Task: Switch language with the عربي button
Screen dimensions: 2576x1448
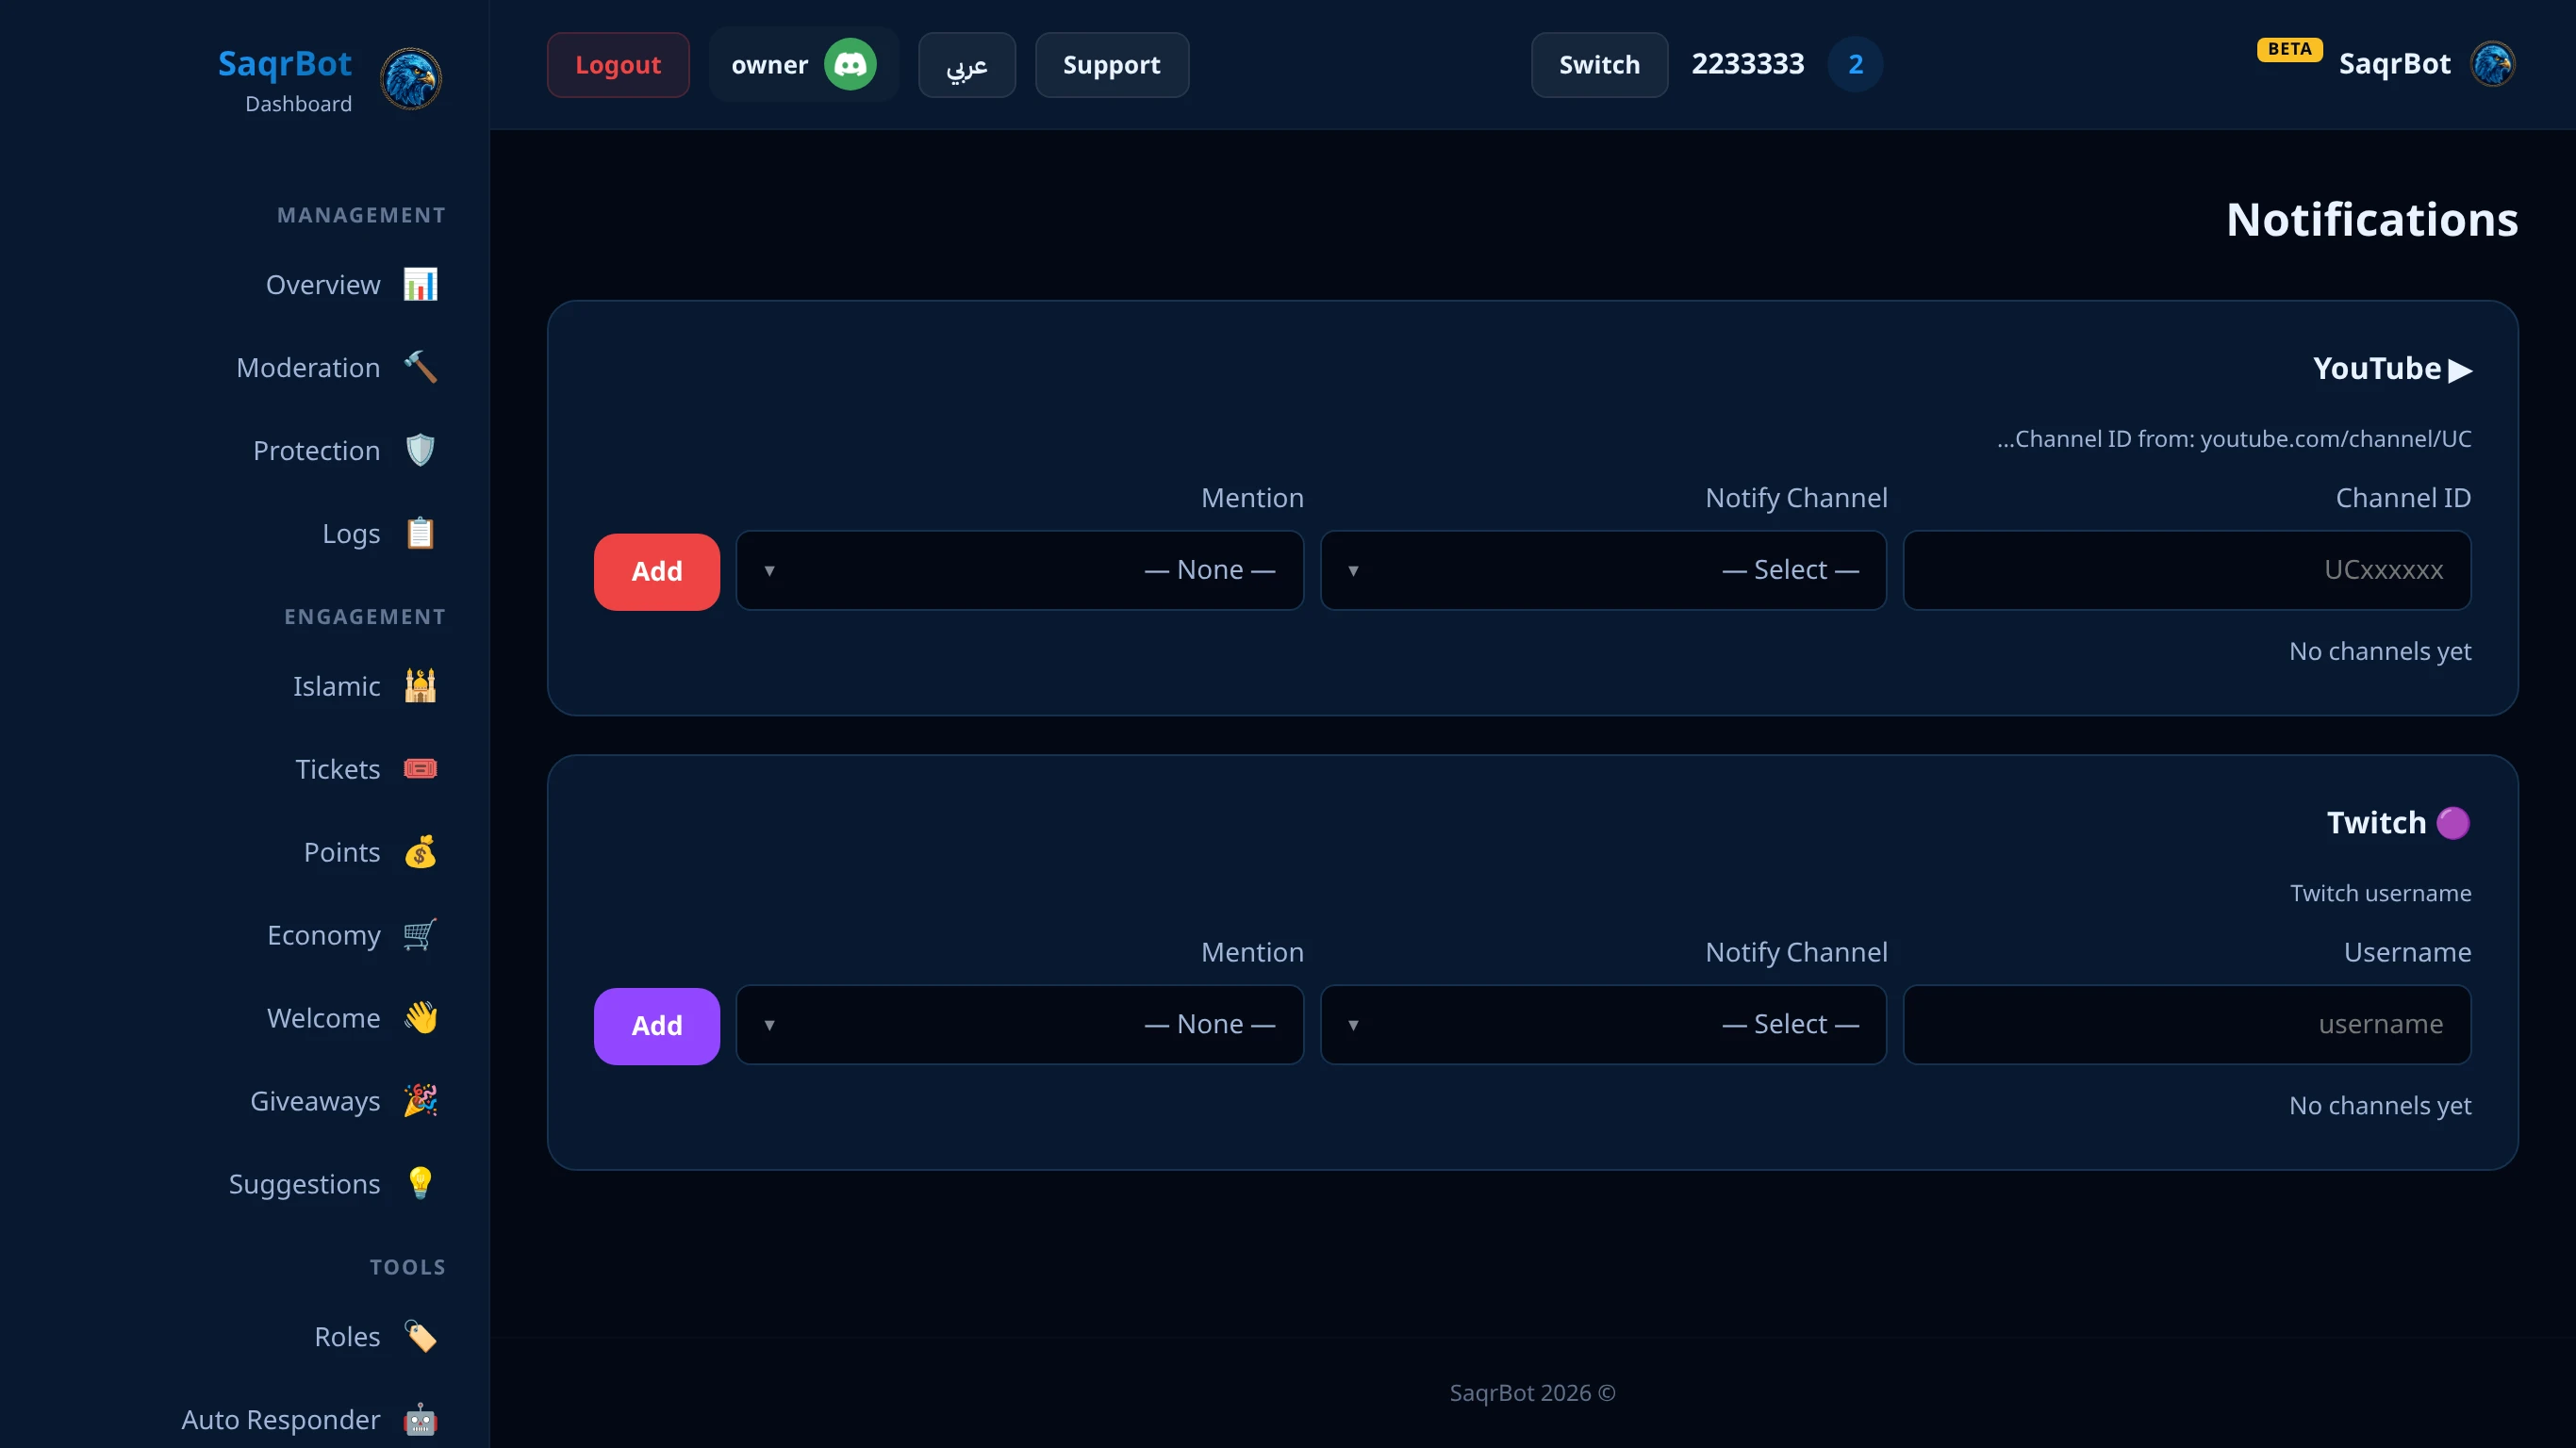Action: (x=967, y=65)
